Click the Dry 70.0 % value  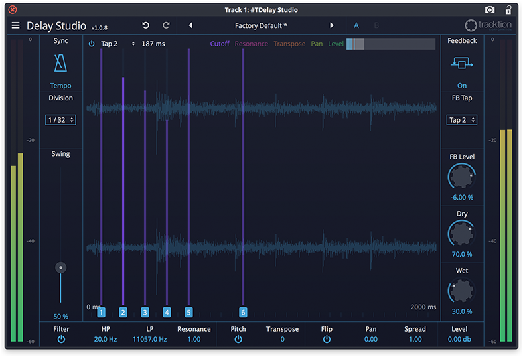(x=462, y=255)
